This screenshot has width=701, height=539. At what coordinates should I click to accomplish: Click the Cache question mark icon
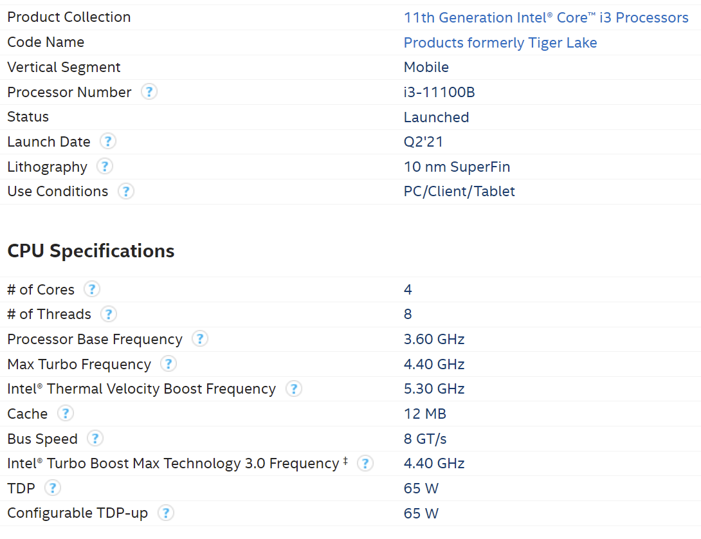coord(65,414)
